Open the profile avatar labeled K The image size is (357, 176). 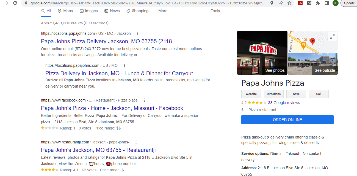335,3
